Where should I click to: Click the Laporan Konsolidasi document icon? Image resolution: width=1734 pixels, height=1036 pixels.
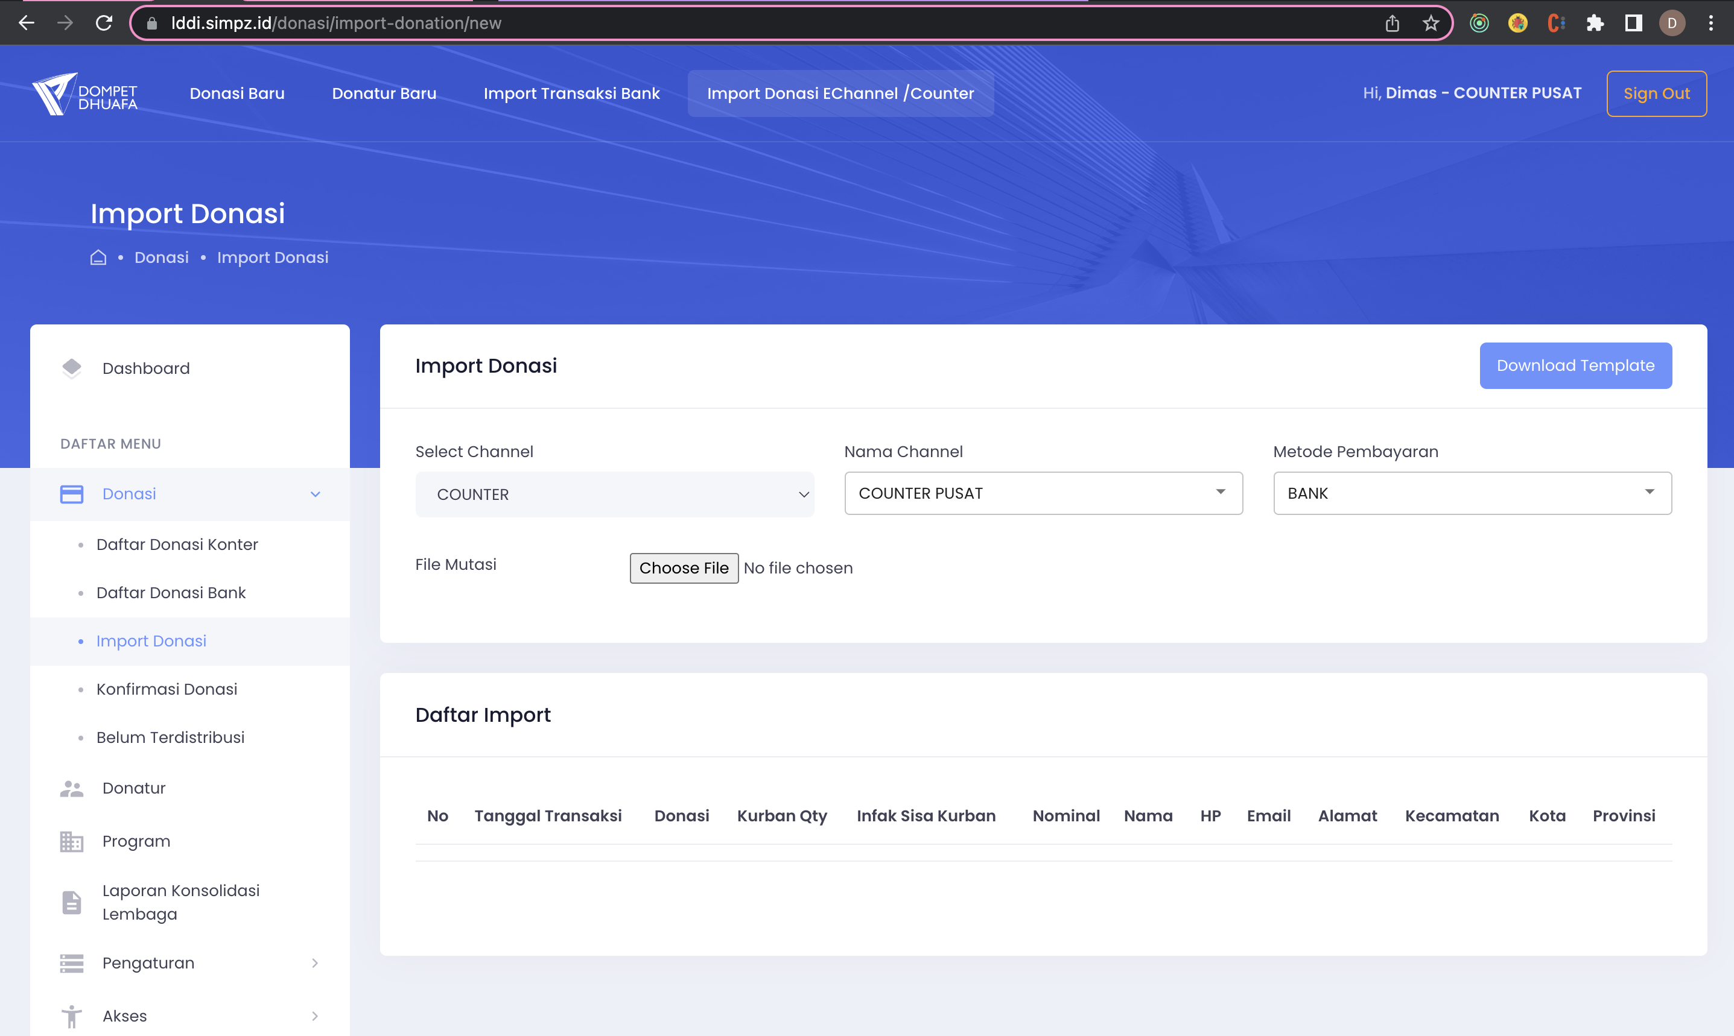pos(71,902)
